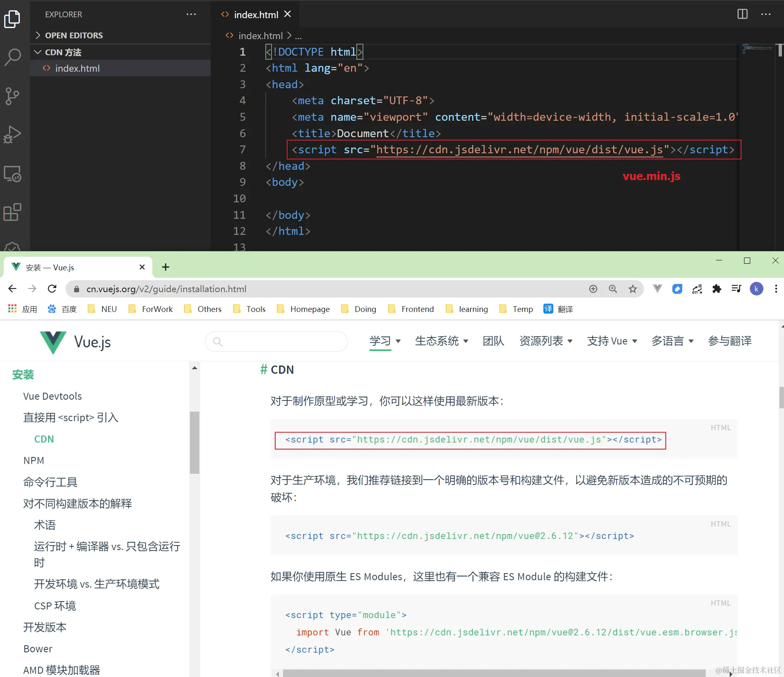Go to the Vue Devtools sidebar link
784x677 pixels.
pyautogui.click(x=52, y=396)
